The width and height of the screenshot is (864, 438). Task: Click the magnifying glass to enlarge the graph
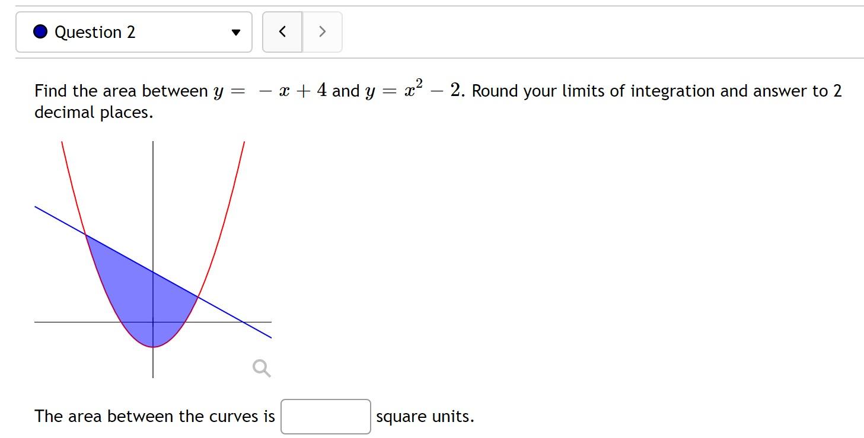click(261, 368)
